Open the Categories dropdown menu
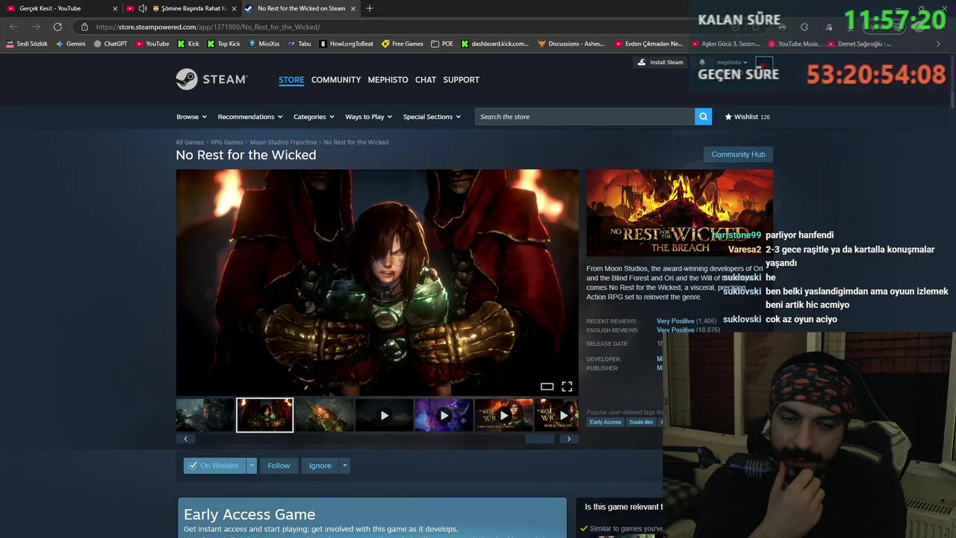The image size is (956, 538). [314, 117]
